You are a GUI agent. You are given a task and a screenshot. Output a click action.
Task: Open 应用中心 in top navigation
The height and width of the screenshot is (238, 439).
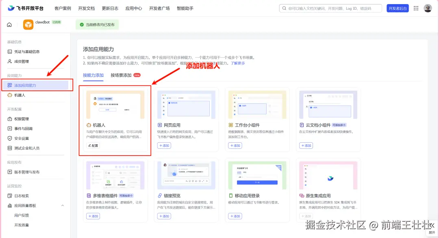coord(134,9)
